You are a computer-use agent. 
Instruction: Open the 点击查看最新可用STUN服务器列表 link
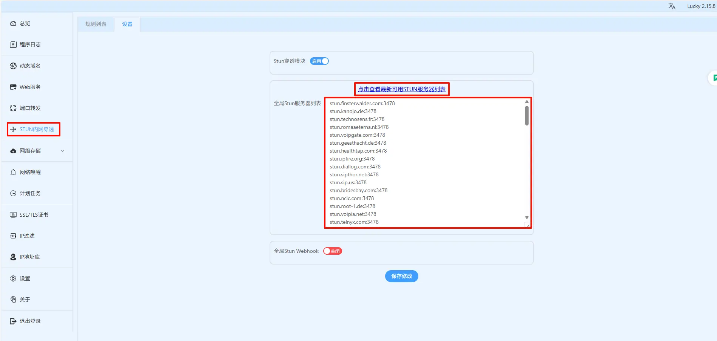pos(402,89)
